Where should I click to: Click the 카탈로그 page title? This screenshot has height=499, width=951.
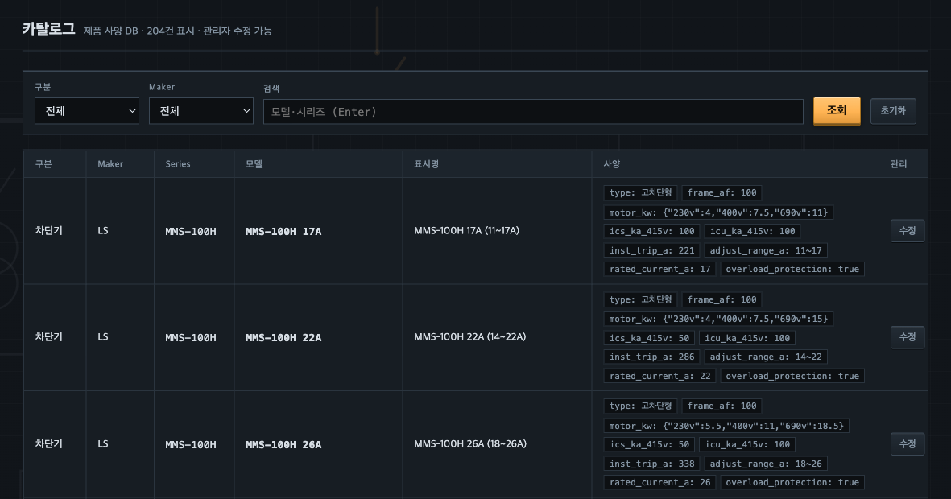48,29
